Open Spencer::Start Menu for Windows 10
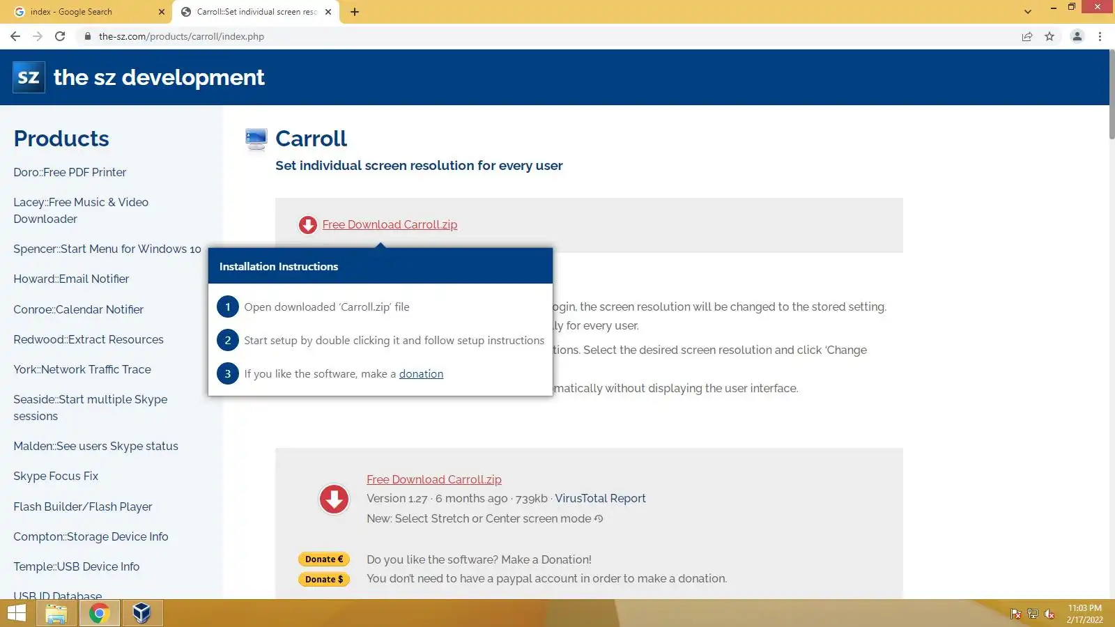Viewport: 1115px width, 627px height. 107,249
